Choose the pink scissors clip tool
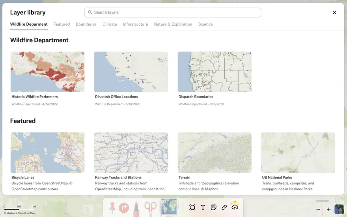This screenshot has height=217, width=347. [151, 208]
